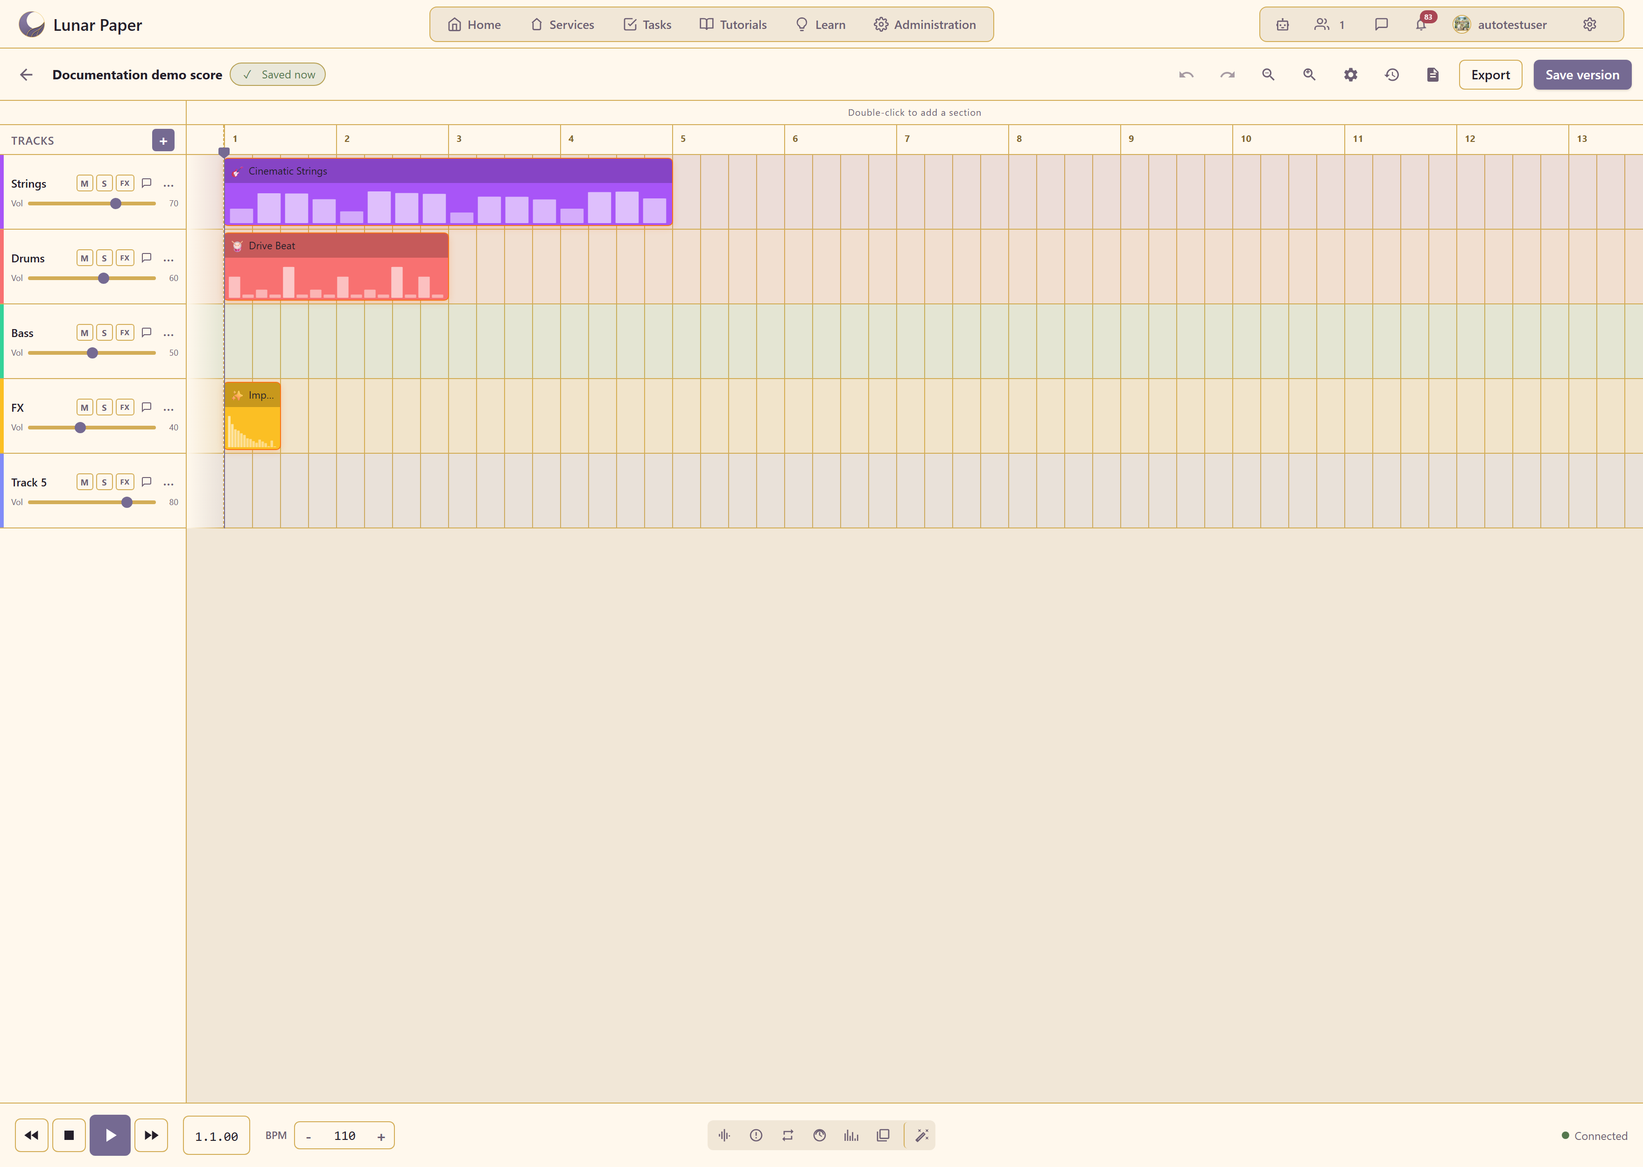The image size is (1643, 1167).
Task: Open score settings gear in editor toolbar
Action: [x=1351, y=75]
